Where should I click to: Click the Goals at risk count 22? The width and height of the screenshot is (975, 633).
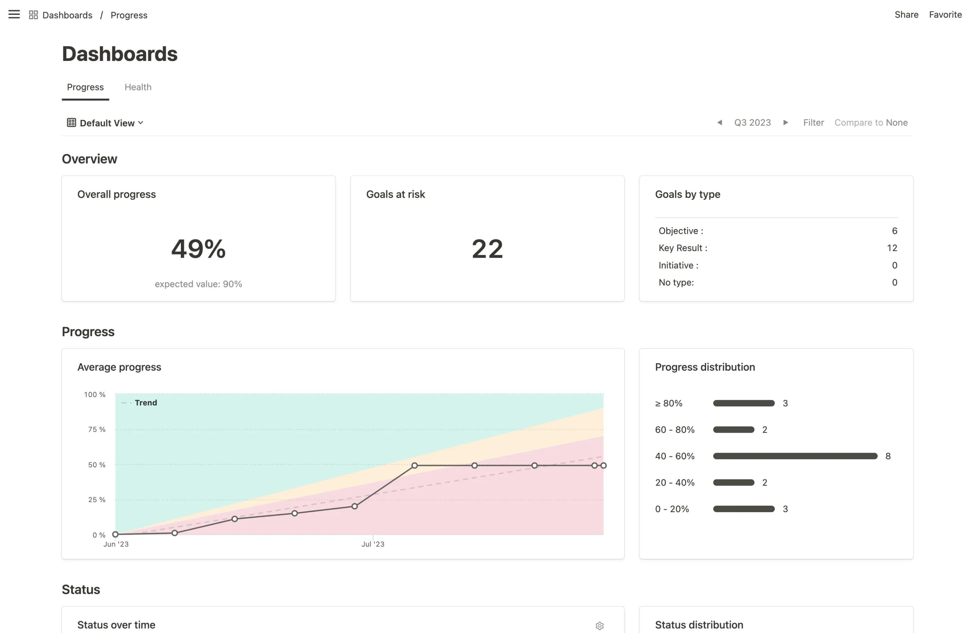point(488,248)
